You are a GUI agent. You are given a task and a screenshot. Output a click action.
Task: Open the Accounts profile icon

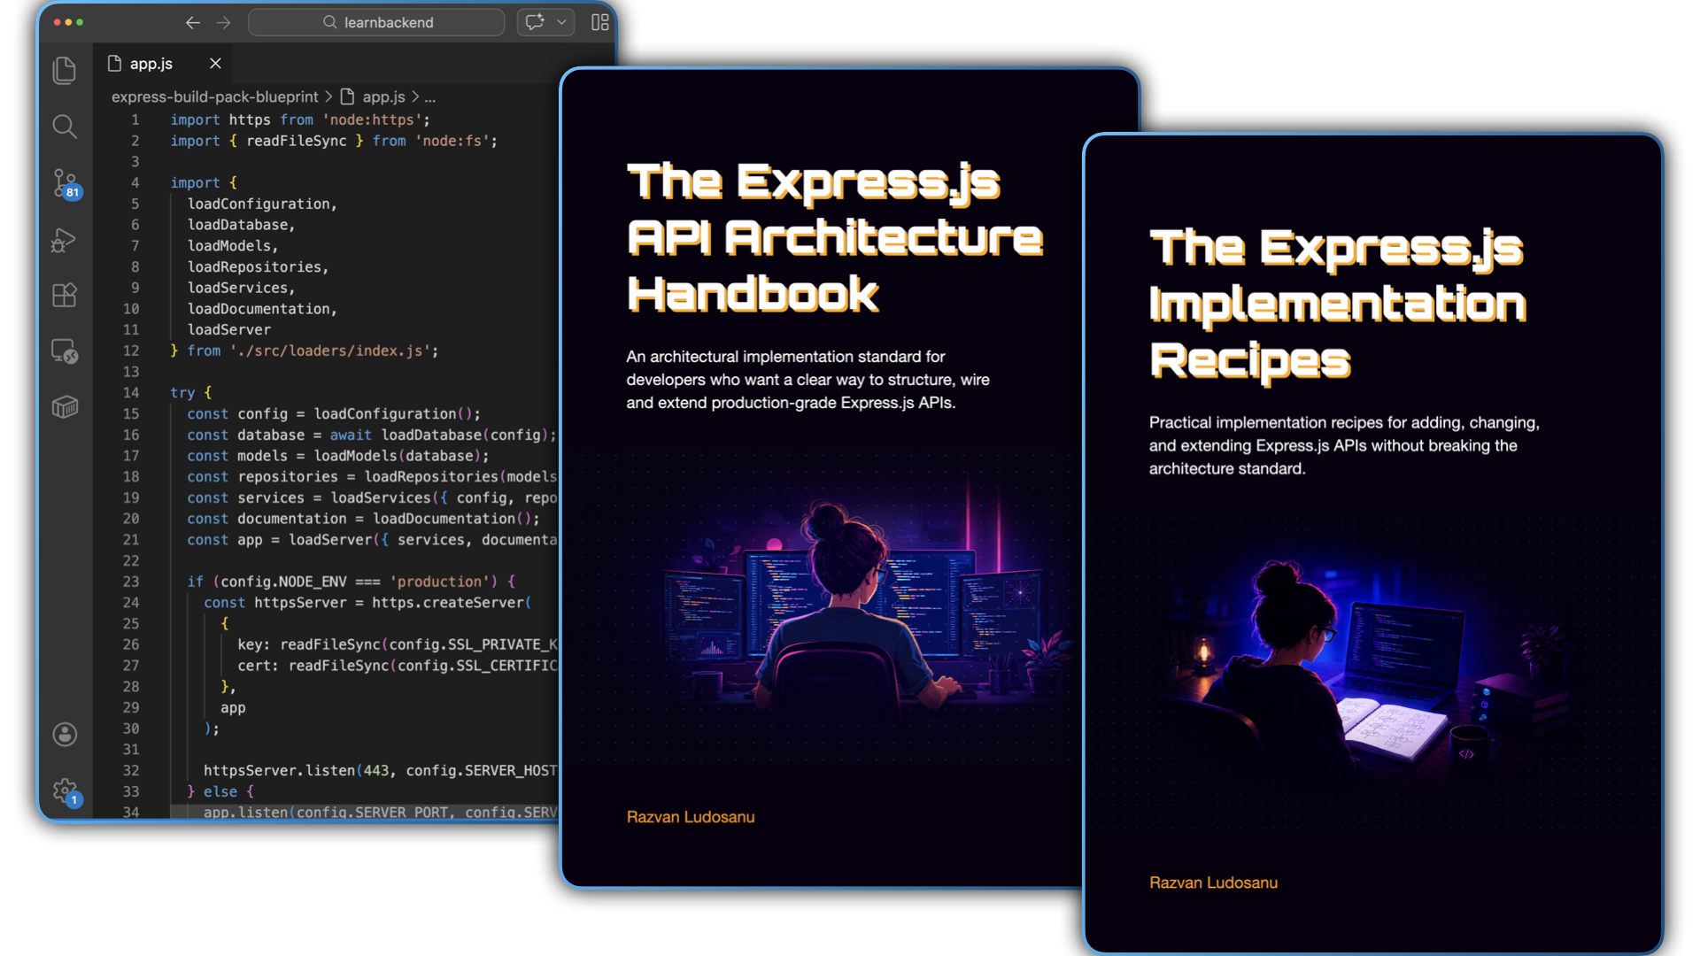[65, 734]
